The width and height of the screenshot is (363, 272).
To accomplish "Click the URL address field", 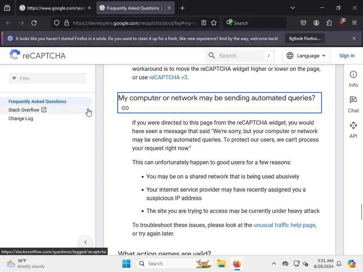I will [134, 23].
